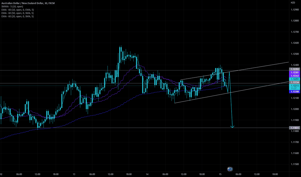Click the cyan 1.12251 price tag
The height and width of the screenshot is (177, 301).
295,79
